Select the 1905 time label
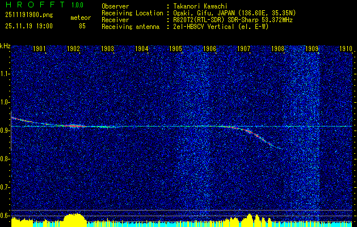 (x=175, y=48)
